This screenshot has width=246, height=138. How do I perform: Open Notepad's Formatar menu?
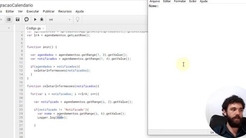[x=180, y=1]
